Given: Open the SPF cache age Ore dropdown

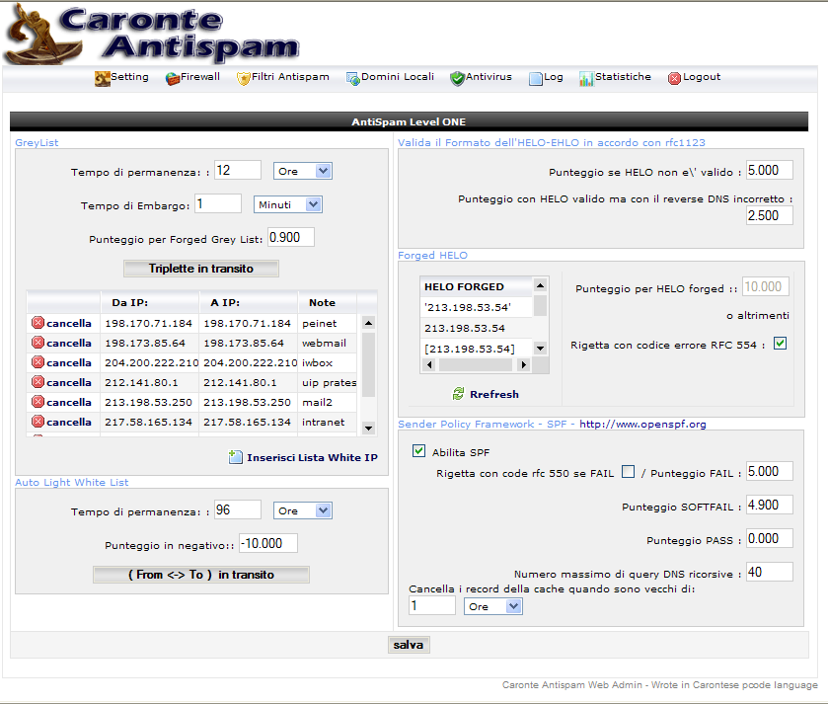Looking at the screenshot, I should (493, 606).
